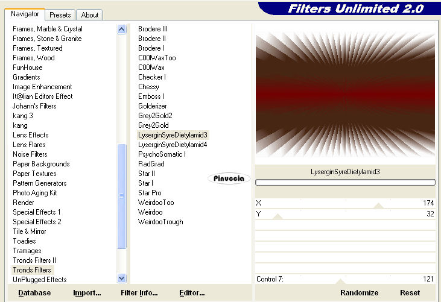The width and height of the screenshot is (441, 302).
Task: Choose the Emboss I filter
Action: [151, 96]
